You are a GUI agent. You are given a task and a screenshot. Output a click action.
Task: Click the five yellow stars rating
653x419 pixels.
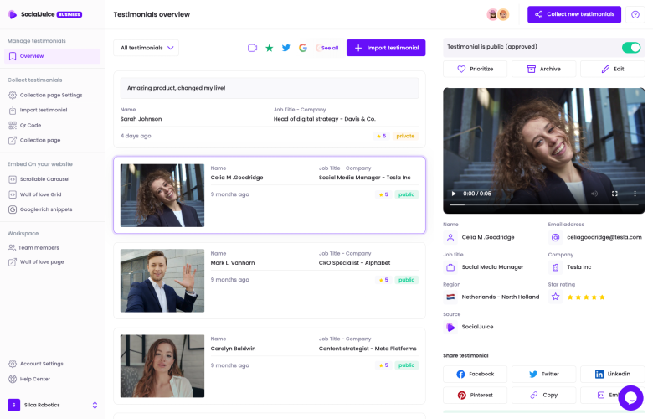[586, 297]
